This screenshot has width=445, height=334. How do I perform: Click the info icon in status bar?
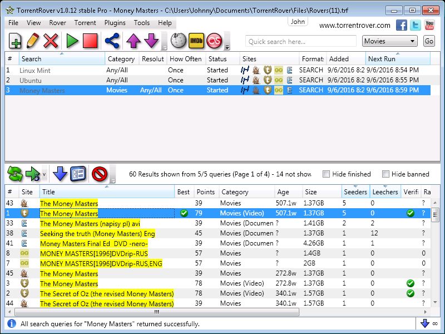point(12,323)
